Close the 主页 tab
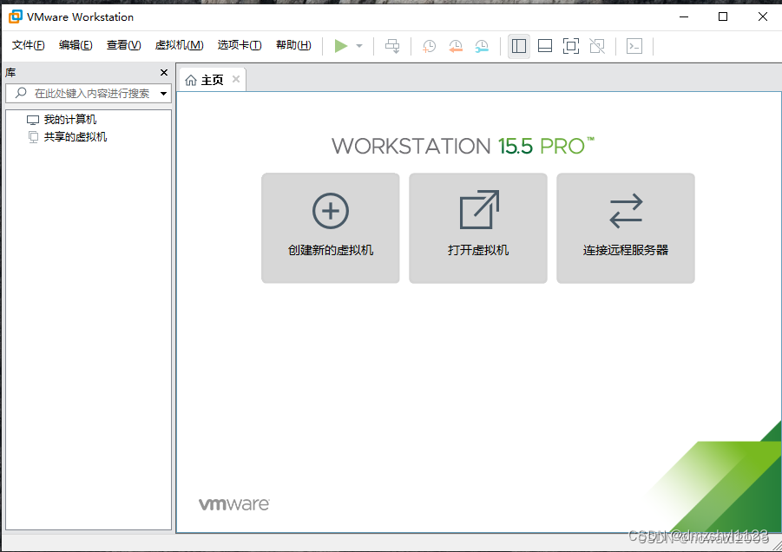The width and height of the screenshot is (782, 552). pyautogui.click(x=236, y=79)
